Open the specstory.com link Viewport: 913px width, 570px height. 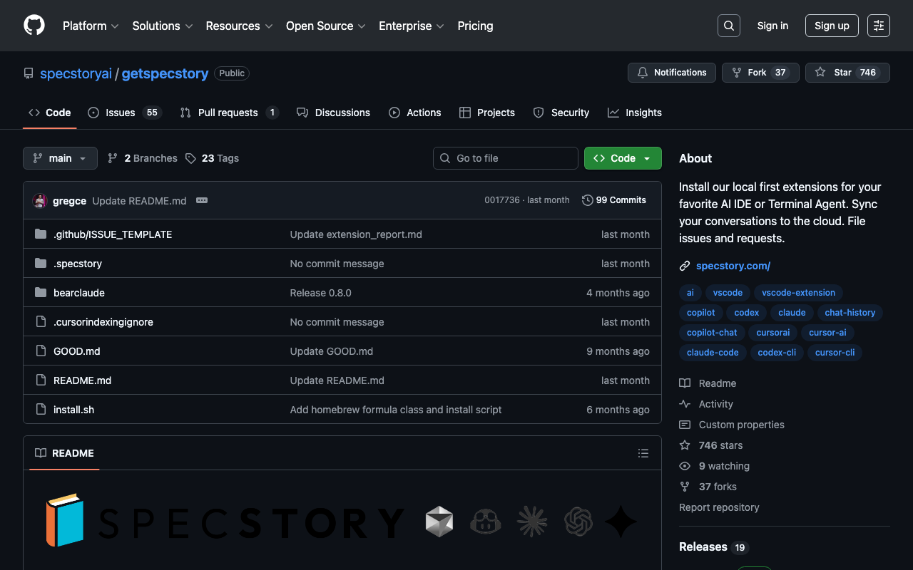coord(733,266)
